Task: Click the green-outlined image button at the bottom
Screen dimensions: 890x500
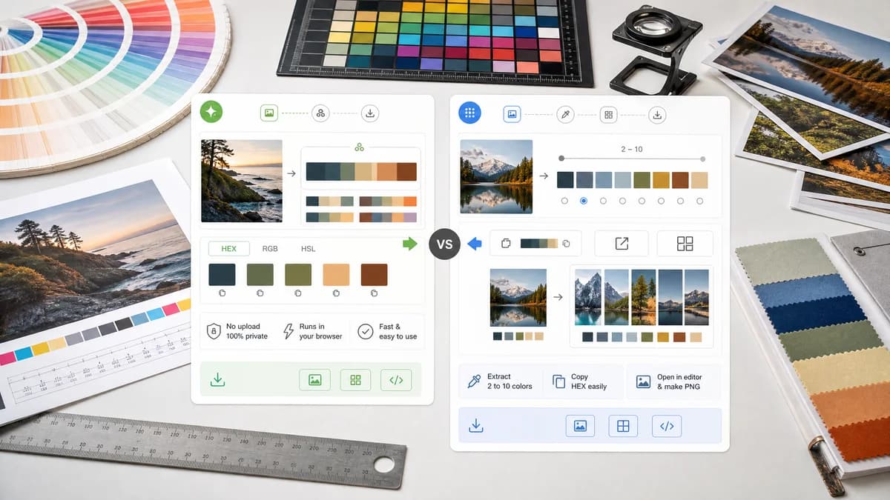Action: (x=314, y=380)
